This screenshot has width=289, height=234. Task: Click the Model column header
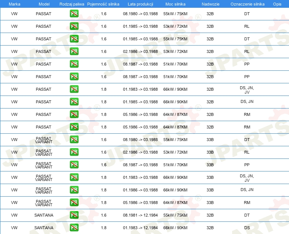point(44,4)
